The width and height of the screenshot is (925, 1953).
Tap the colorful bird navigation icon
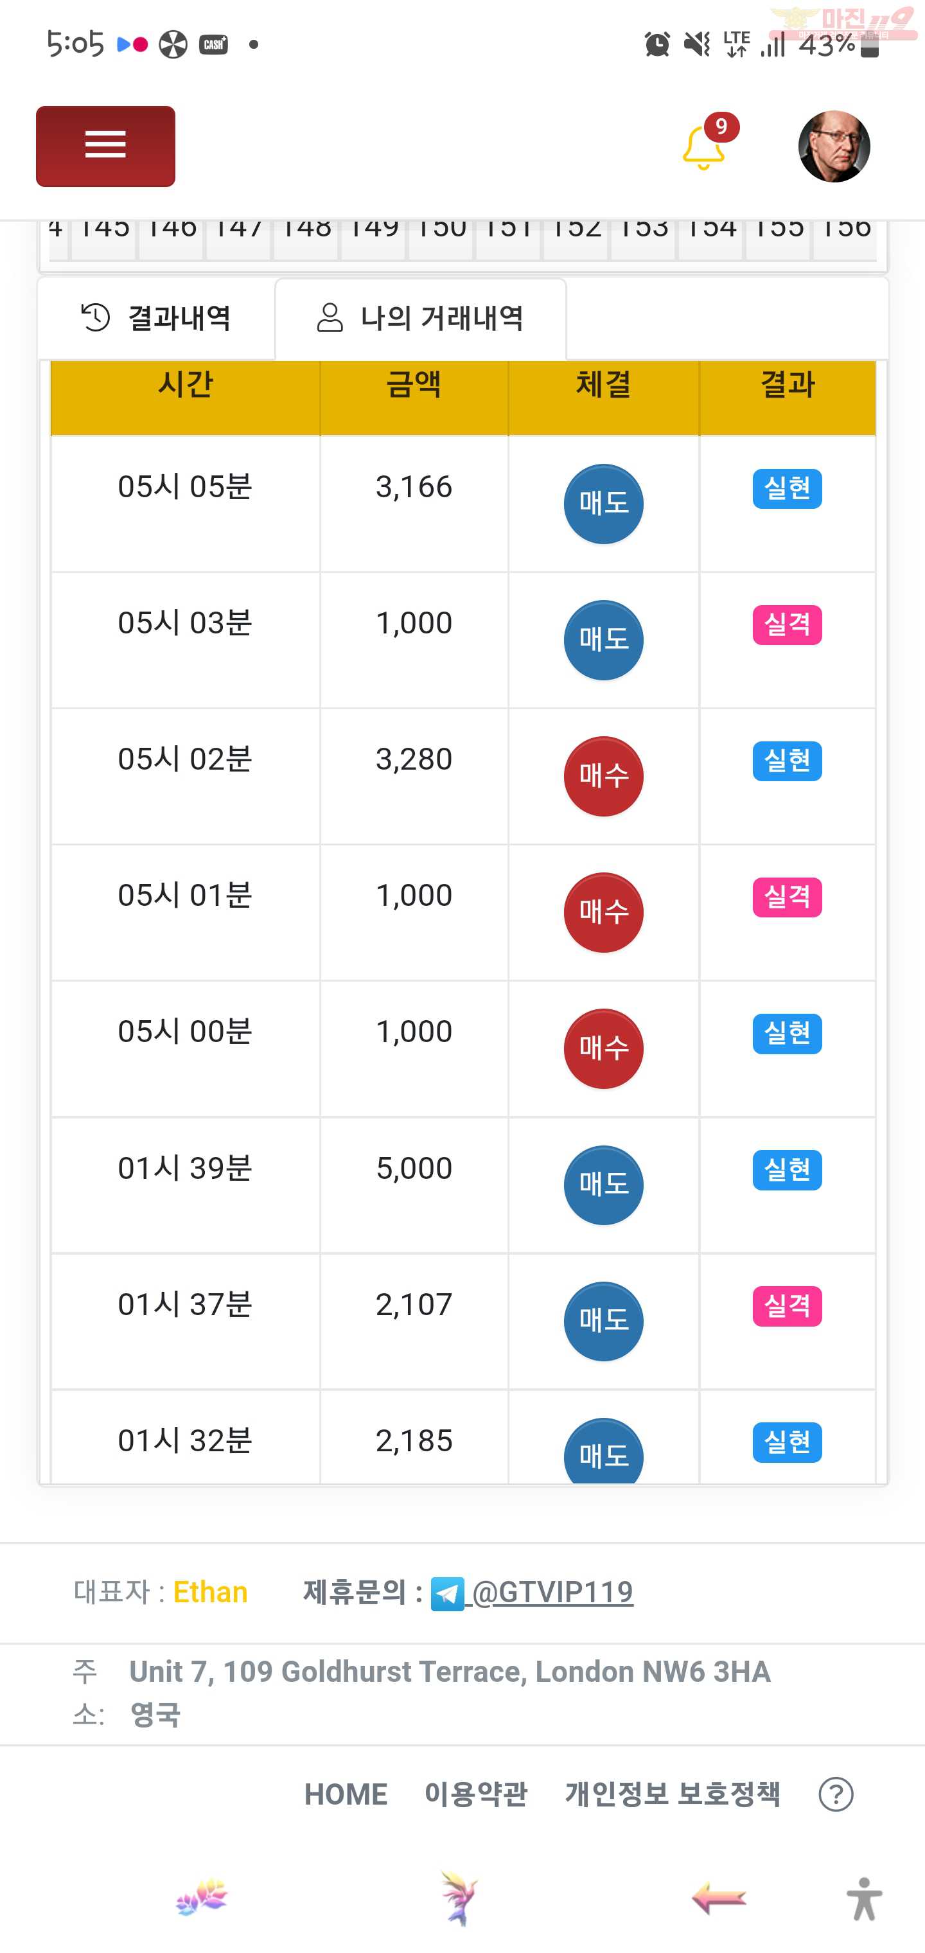pos(459,1898)
